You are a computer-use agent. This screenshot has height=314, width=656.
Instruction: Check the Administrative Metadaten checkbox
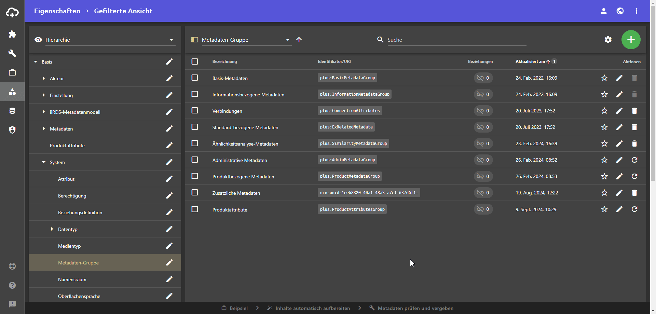(x=195, y=160)
